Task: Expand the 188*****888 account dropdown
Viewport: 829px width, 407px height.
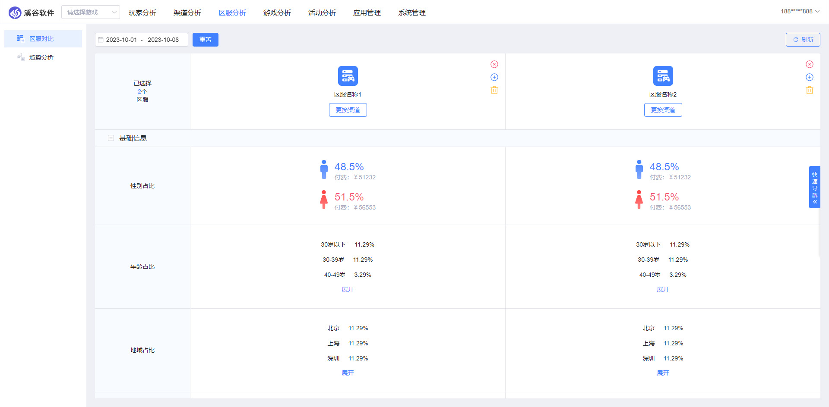Action: pyautogui.click(x=800, y=12)
